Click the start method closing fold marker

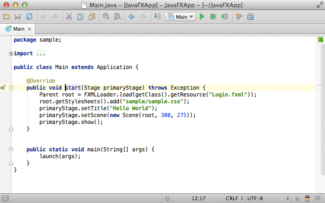tap(11, 129)
